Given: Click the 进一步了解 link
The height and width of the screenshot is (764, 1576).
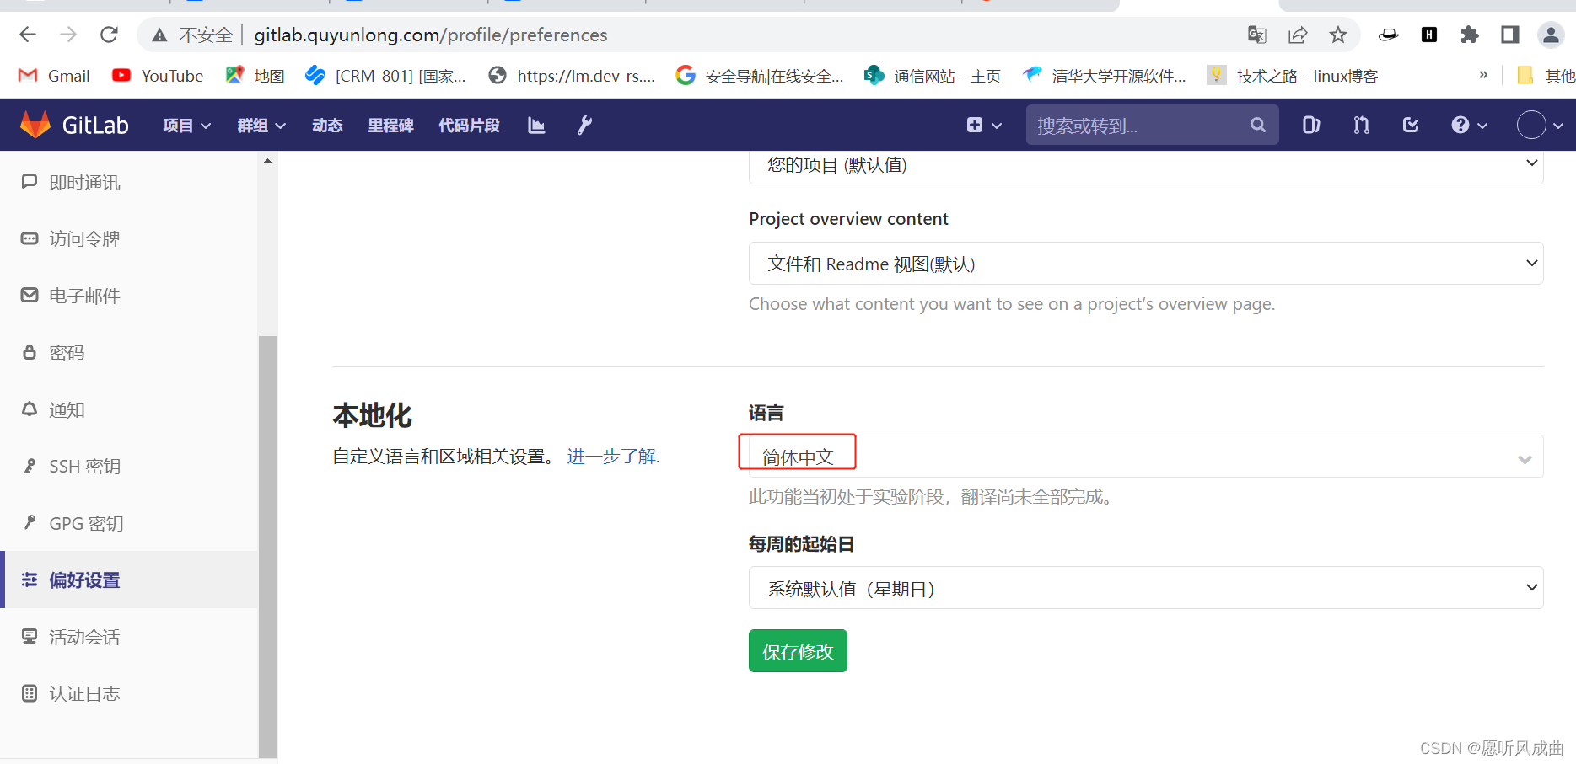Looking at the screenshot, I should click(610, 456).
